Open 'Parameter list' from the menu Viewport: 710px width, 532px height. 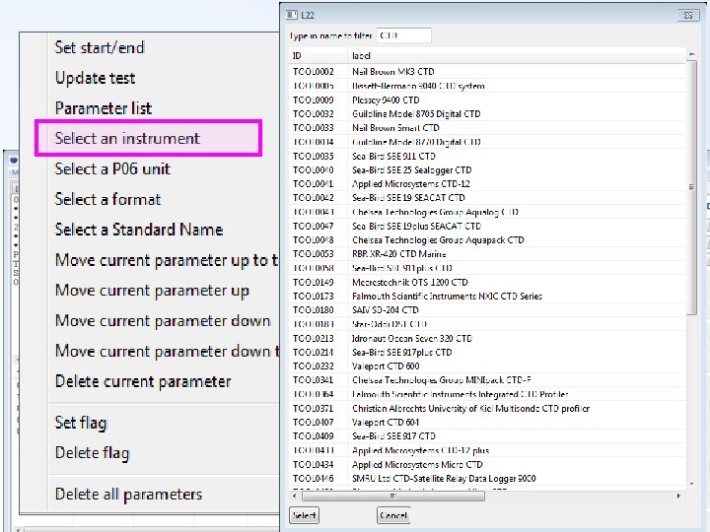tap(104, 108)
